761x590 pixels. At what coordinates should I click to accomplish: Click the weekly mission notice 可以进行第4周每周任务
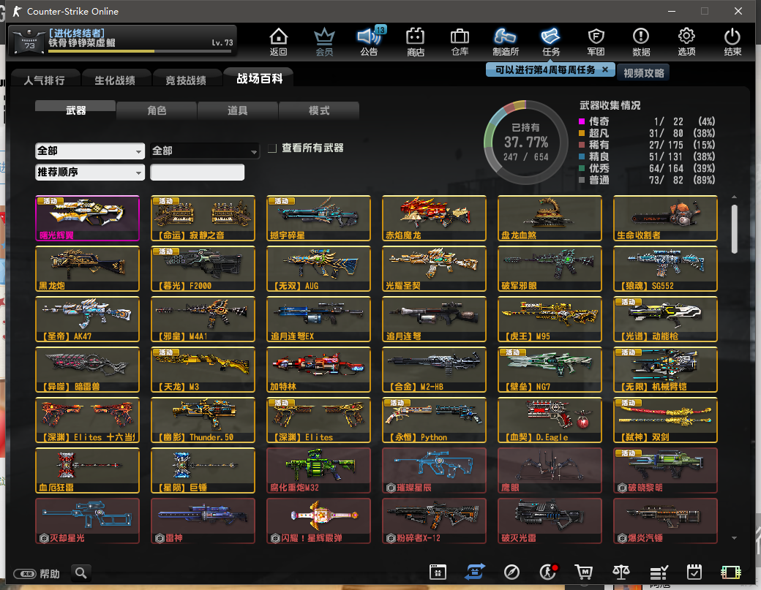[x=544, y=69]
